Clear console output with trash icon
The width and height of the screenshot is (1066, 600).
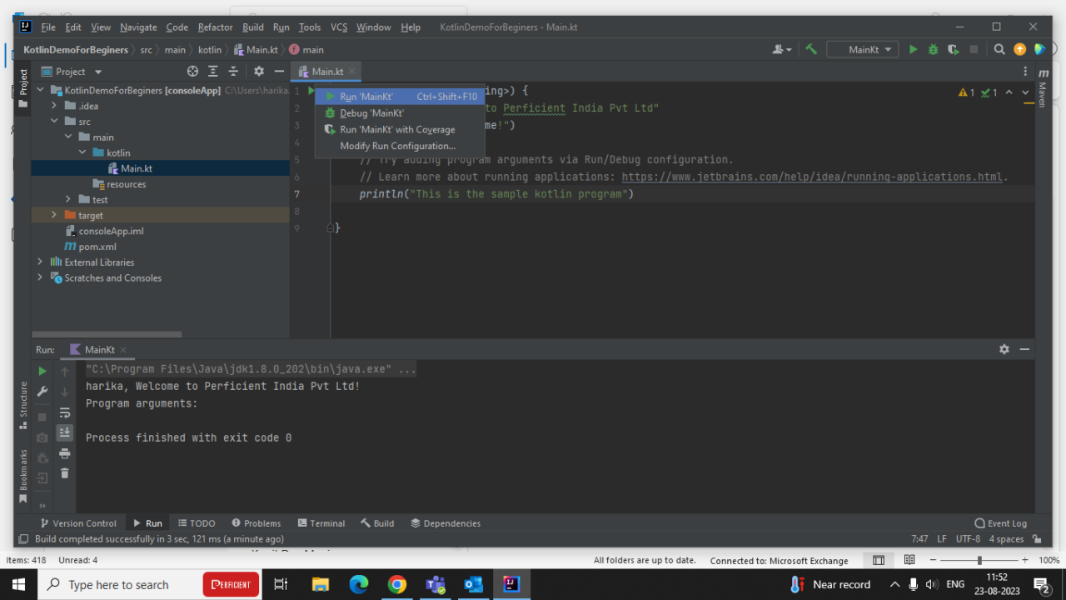coord(65,472)
